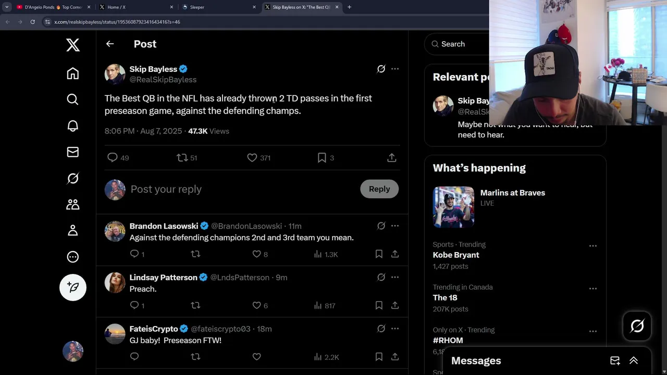More options for Kobe Bryant trend
667x375 pixels.
[593, 245]
